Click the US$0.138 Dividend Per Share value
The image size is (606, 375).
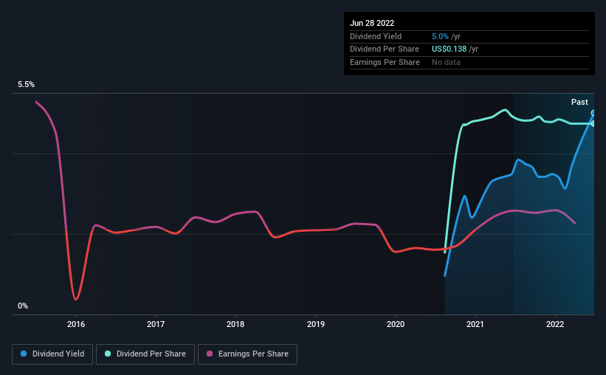[449, 49]
